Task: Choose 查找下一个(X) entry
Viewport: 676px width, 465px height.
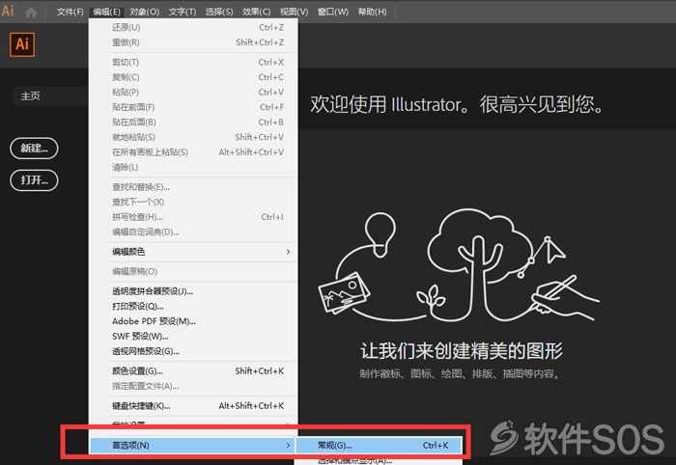Action: tap(193, 203)
